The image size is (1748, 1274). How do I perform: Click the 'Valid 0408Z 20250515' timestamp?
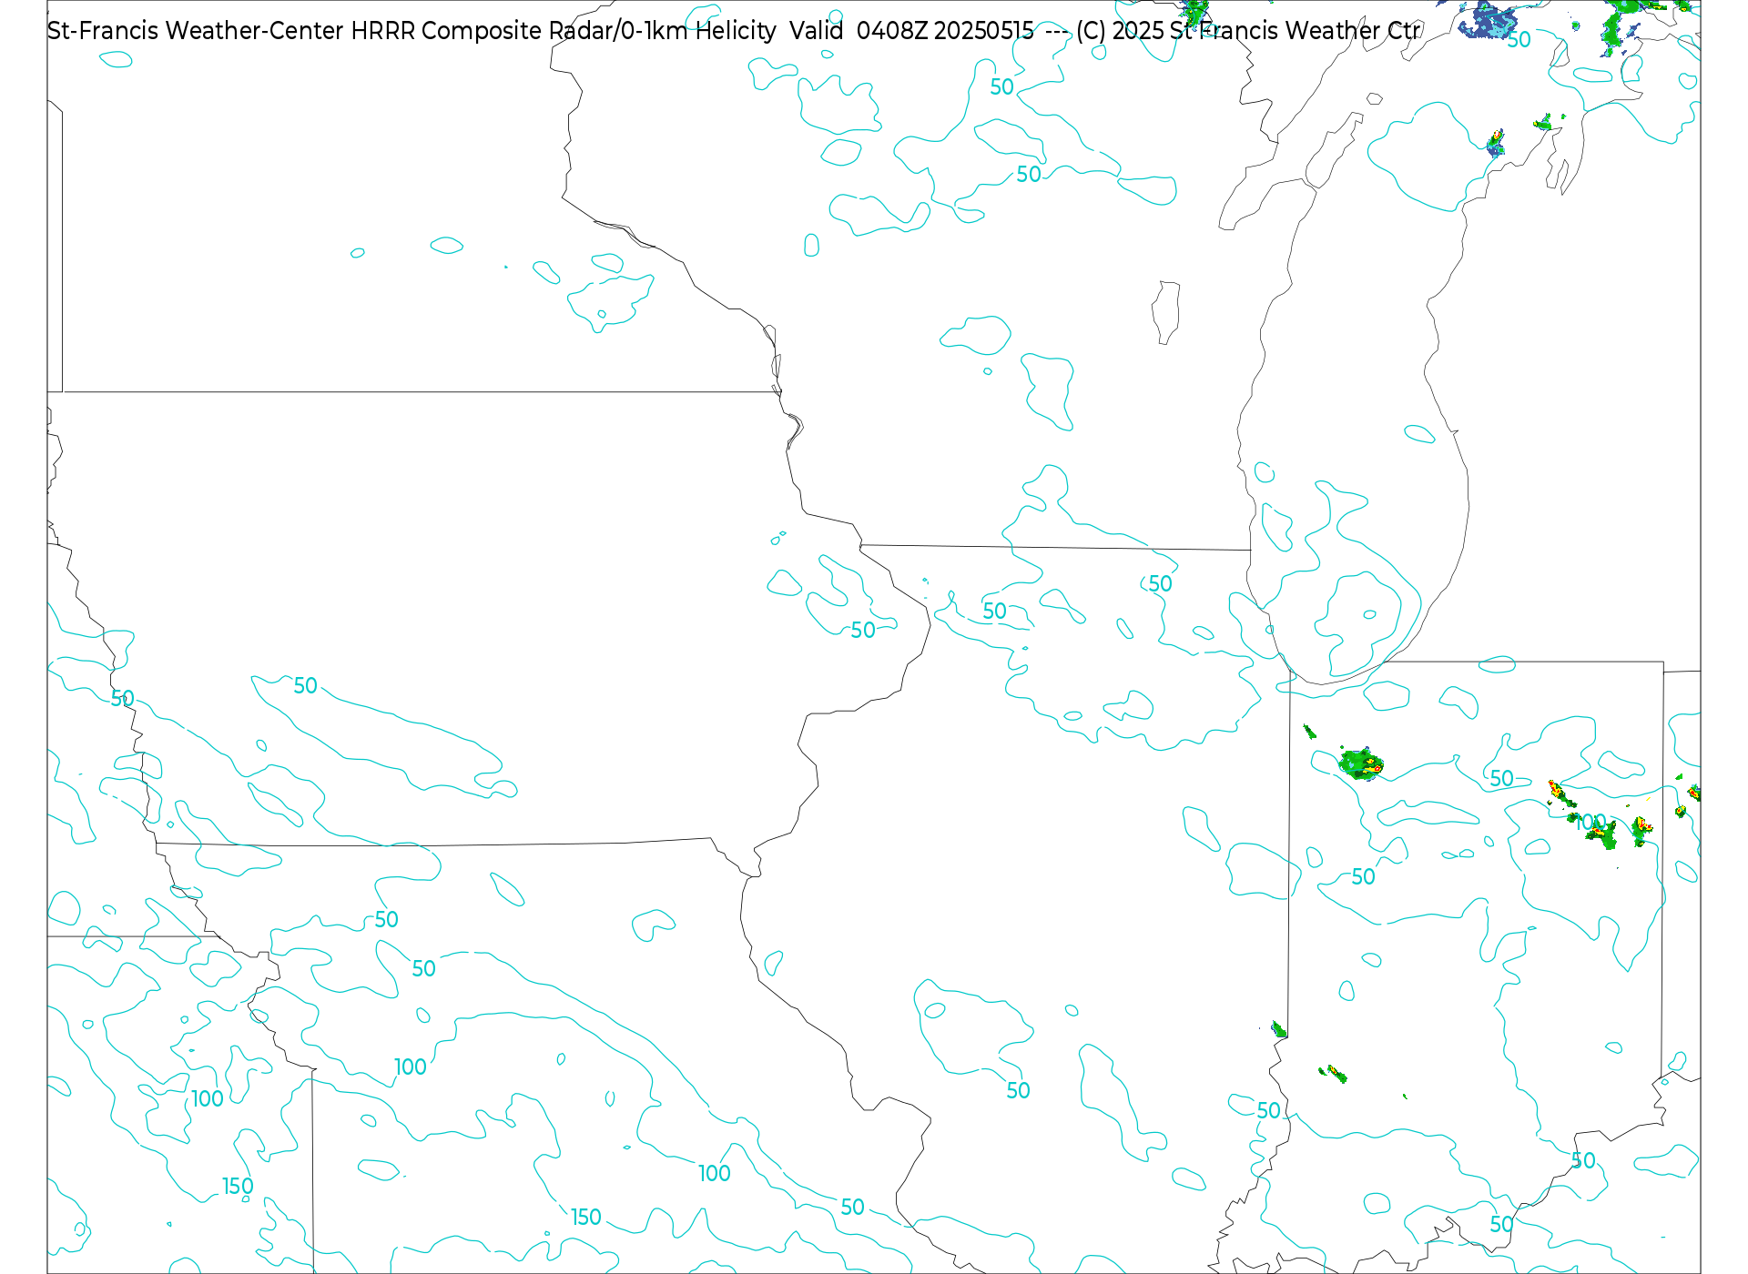pyautogui.click(x=911, y=31)
